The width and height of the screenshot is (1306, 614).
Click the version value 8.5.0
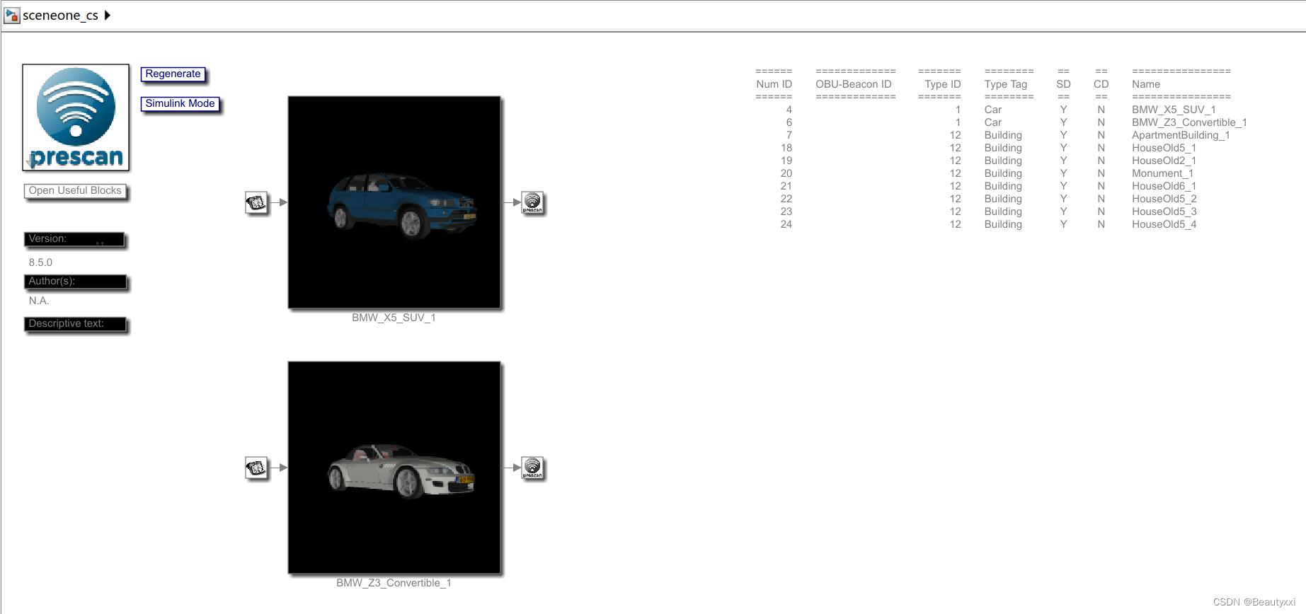click(40, 262)
